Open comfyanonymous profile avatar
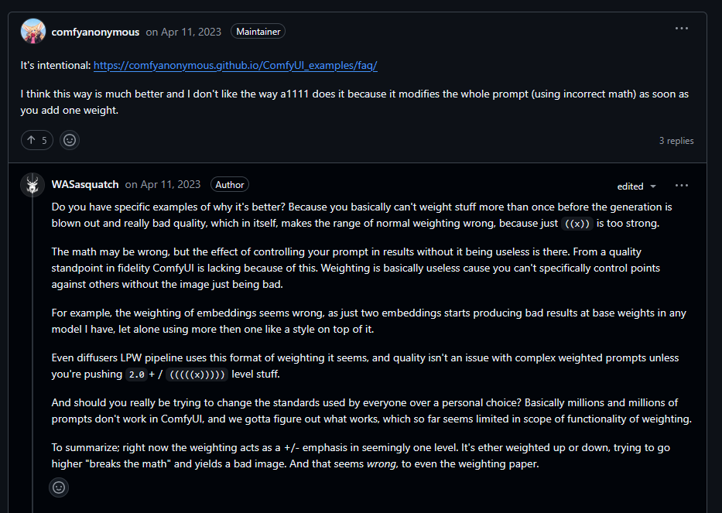722x513 pixels. click(33, 31)
